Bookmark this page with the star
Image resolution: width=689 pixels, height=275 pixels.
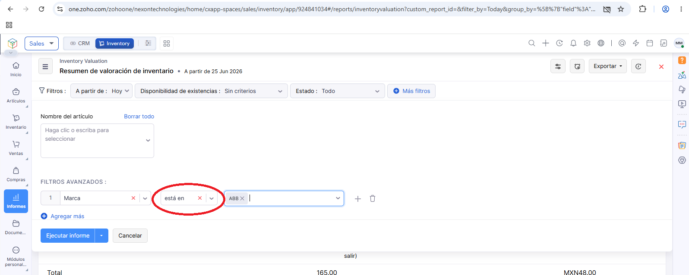tap(621, 9)
